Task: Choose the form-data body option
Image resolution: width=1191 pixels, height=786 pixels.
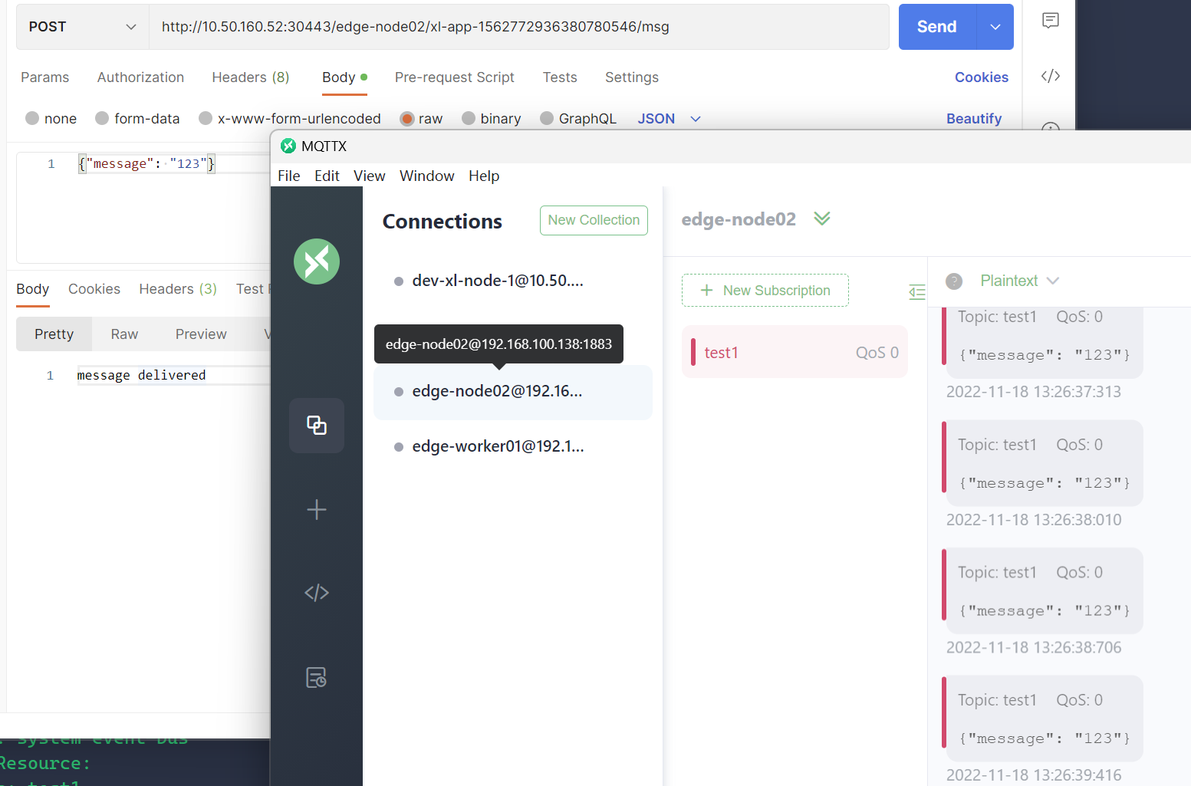Action: (101, 118)
